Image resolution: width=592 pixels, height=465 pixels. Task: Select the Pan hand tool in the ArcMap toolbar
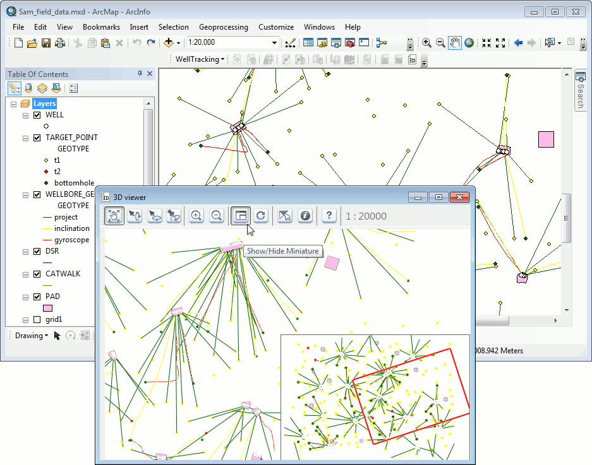pyautogui.click(x=454, y=43)
